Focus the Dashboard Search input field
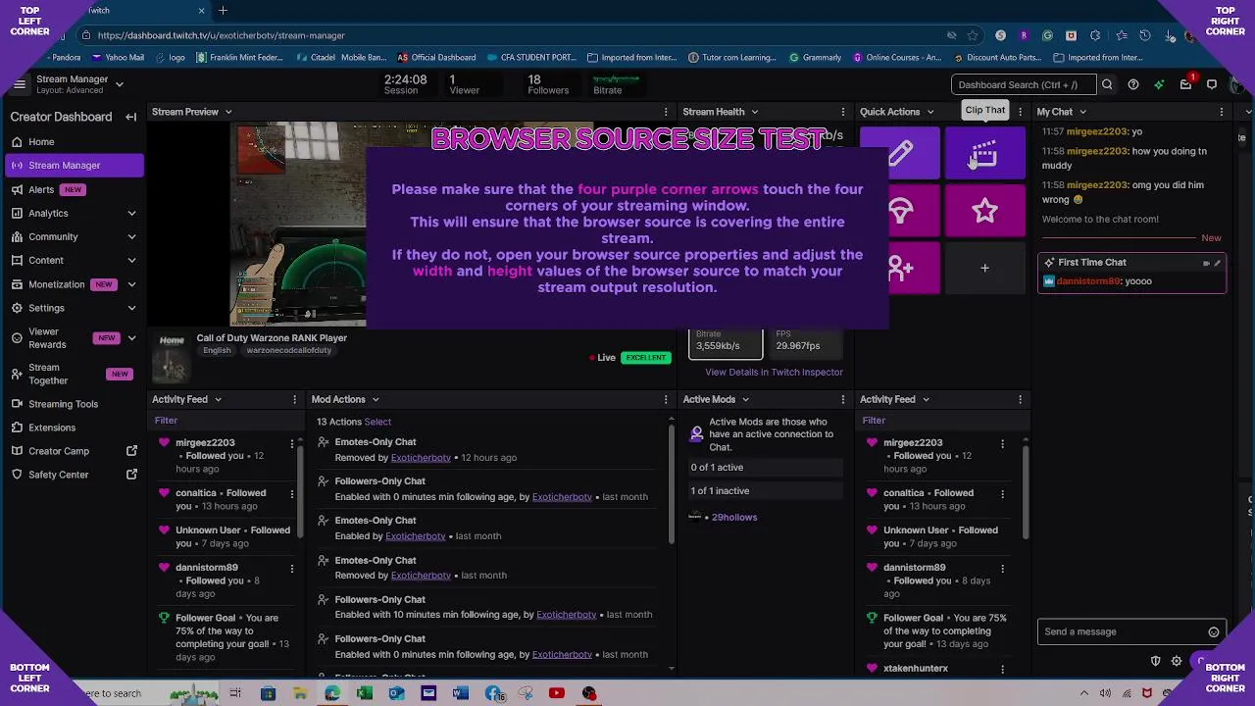 click(1024, 84)
